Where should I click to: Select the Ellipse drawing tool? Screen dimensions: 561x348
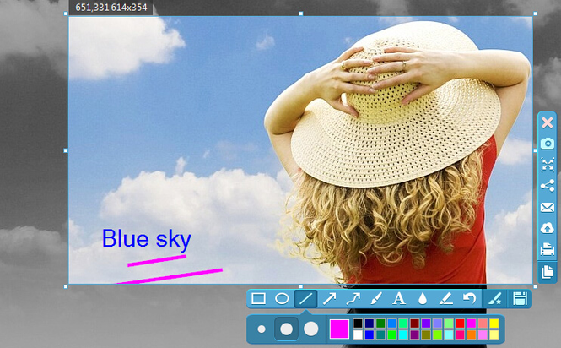pos(282,298)
